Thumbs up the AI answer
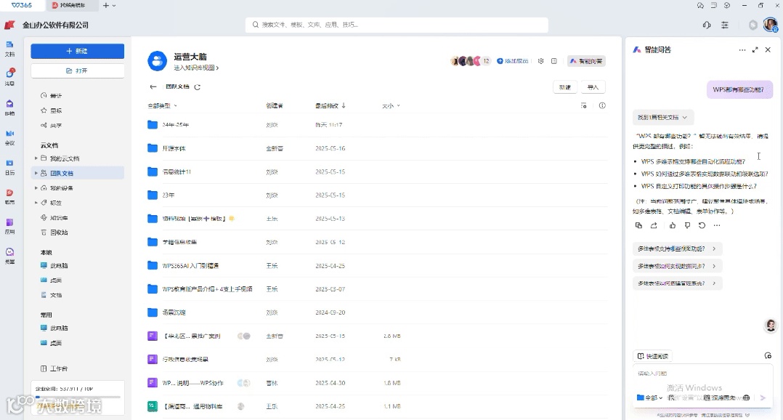The width and height of the screenshot is (783, 420). (673, 225)
